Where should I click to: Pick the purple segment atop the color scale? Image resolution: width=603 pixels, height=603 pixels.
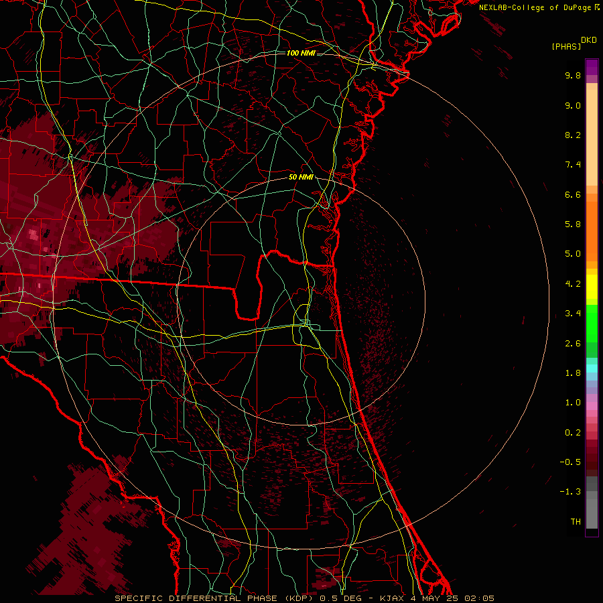pos(592,67)
